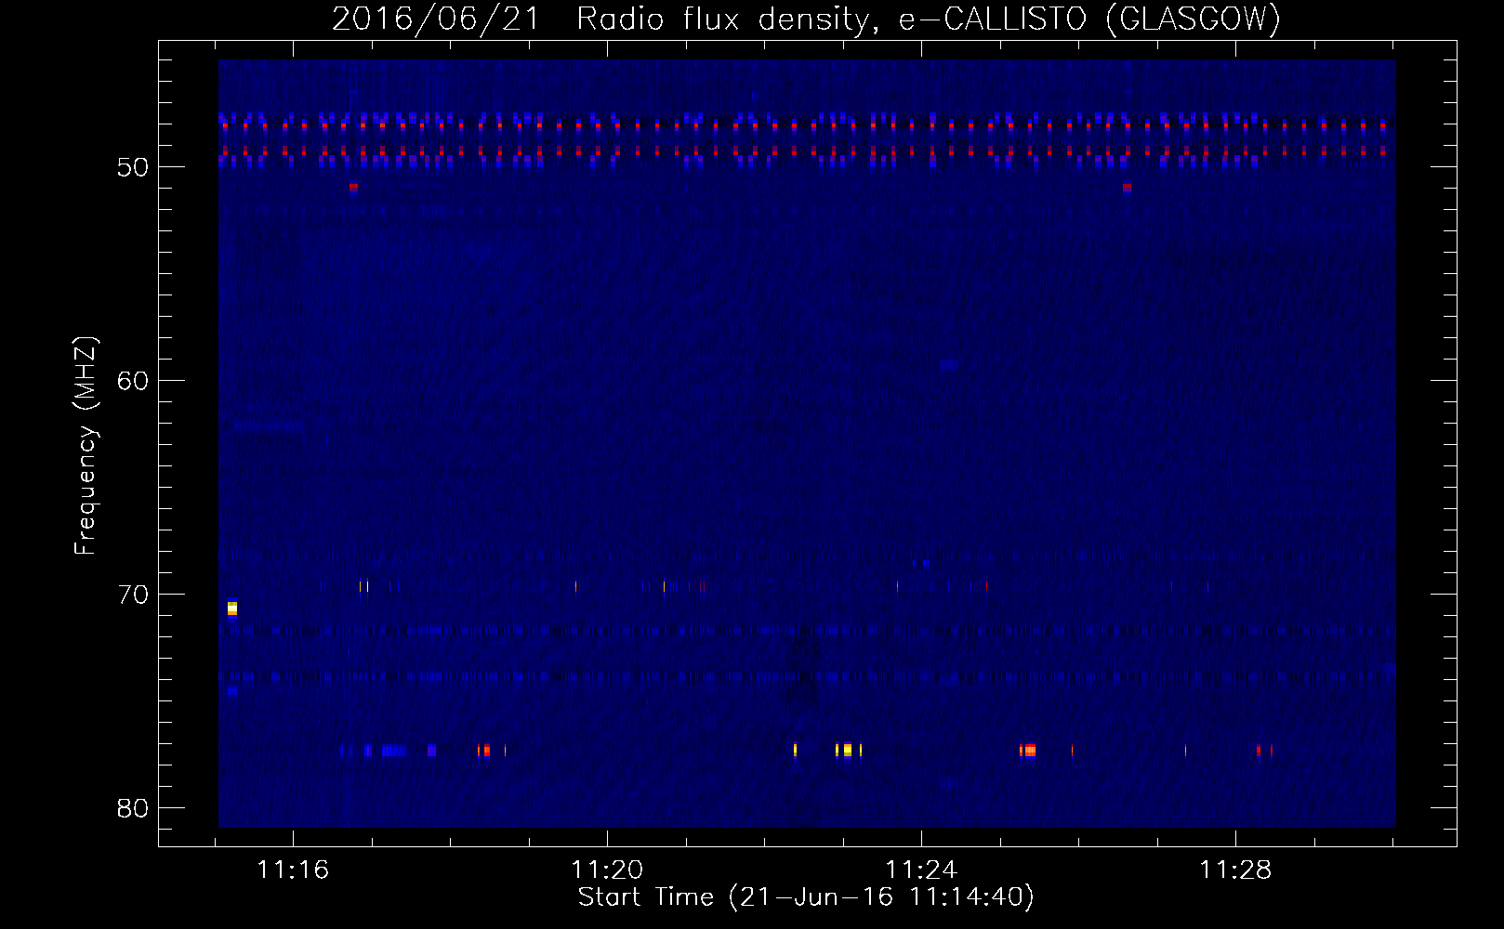The image size is (1504, 929).
Task: Click the 11:16 time tick label
Action: coord(294,870)
